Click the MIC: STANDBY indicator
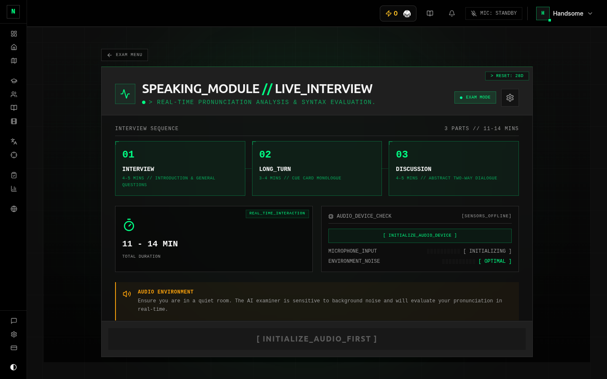This screenshot has width=607, height=379. (x=494, y=13)
